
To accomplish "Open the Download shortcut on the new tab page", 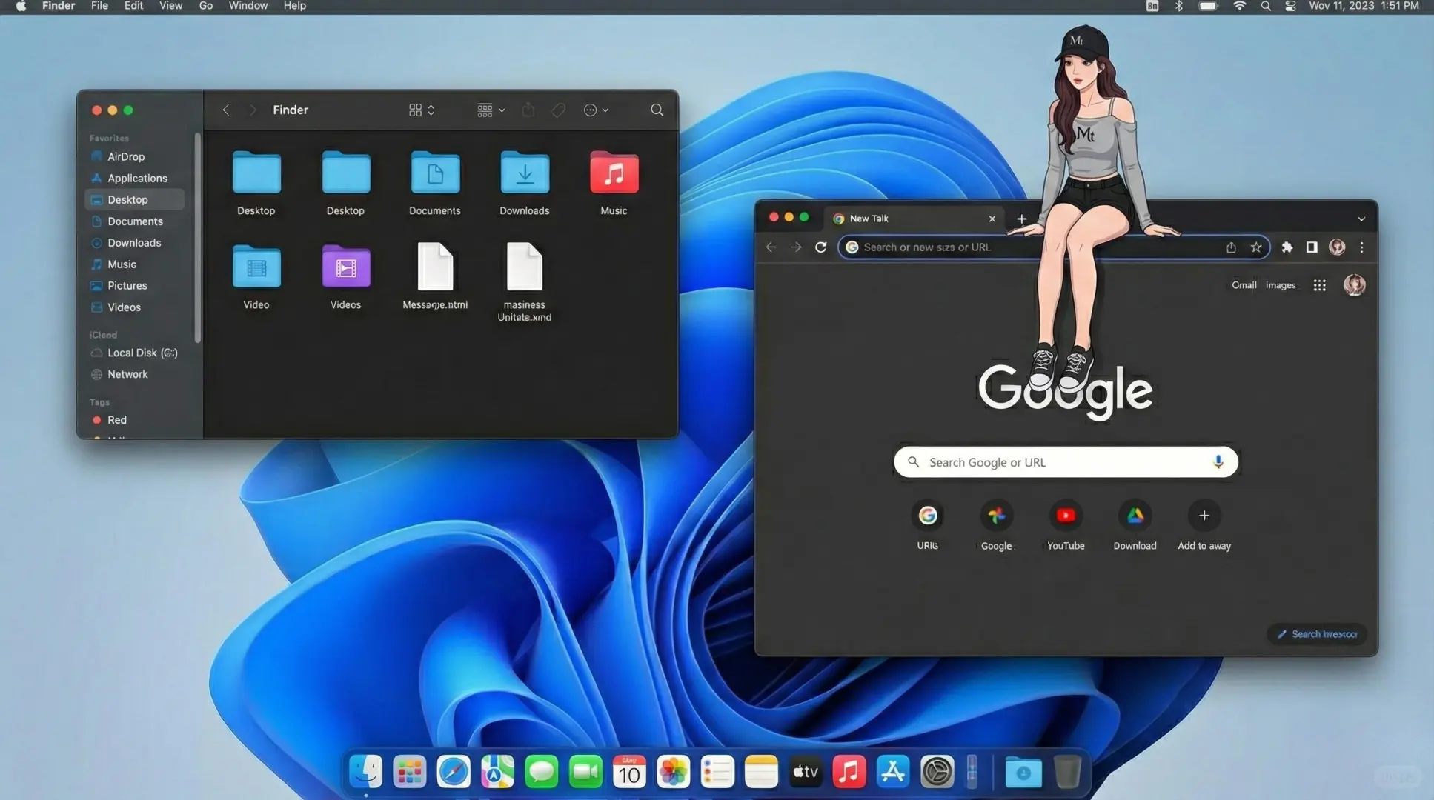I will pyautogui.click(x=1135, y=516).
